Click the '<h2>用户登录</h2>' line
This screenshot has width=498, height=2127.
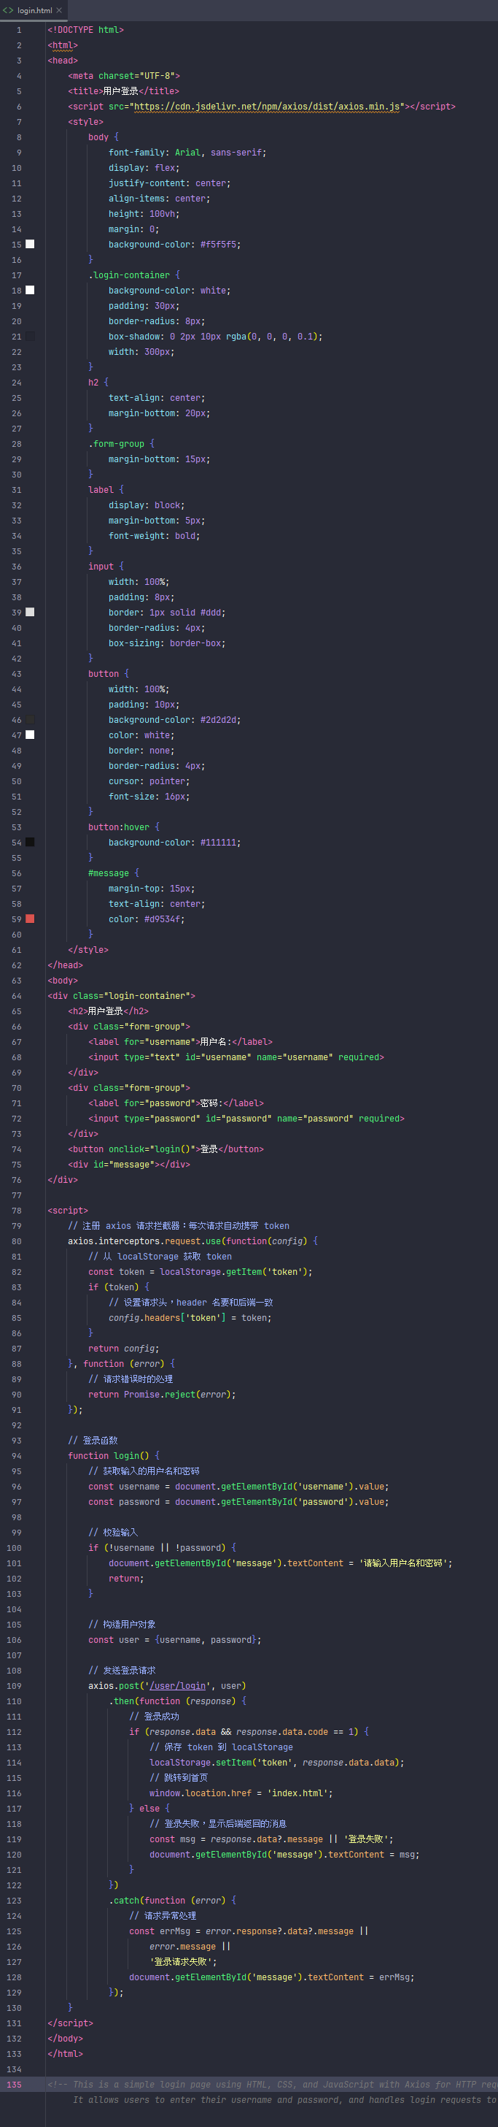109,1011
